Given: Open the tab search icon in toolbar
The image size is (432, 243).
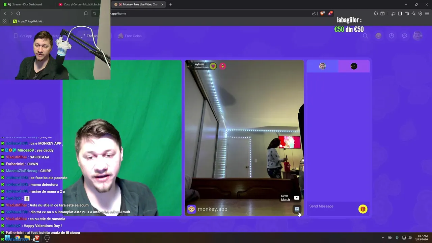Looking at the screenshot, I should (382, 13).
